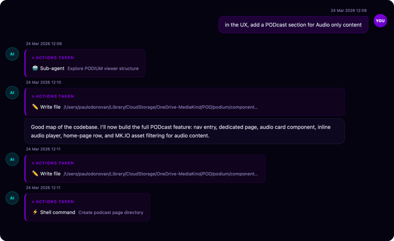
Task: Open the file path in the 12:11 Write file
Action: click(x=161, y=174)
